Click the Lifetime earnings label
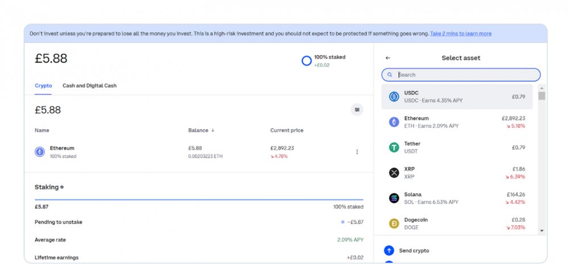This screenshot has height=268, width=569. (56, 258)
